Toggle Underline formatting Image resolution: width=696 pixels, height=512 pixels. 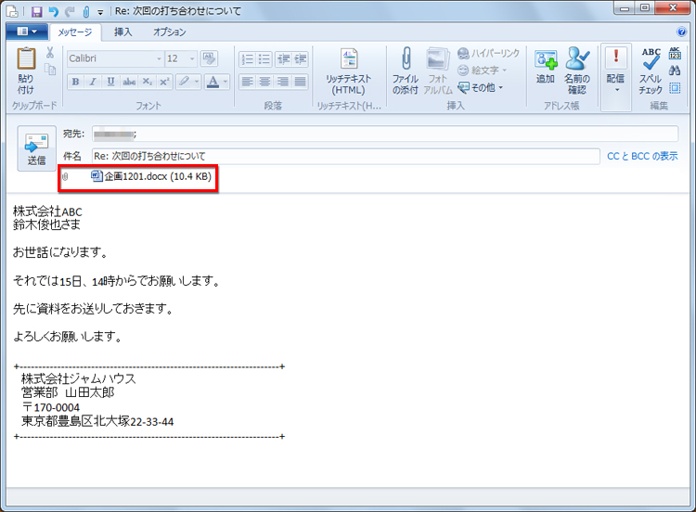click(110, 82)
